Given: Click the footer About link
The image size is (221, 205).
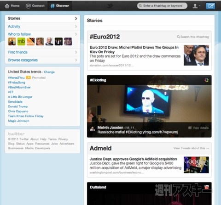Looking at the screenshot, I should 35,139.
